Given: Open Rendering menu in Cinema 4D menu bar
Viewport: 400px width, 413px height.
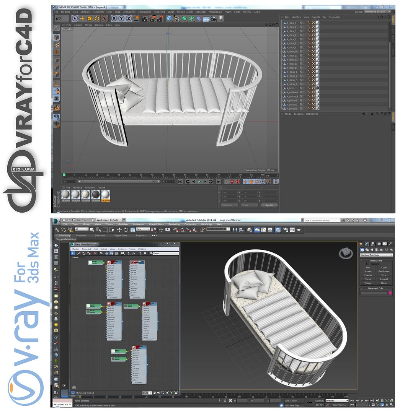Looking at the screenshot, I should point(159,12).
